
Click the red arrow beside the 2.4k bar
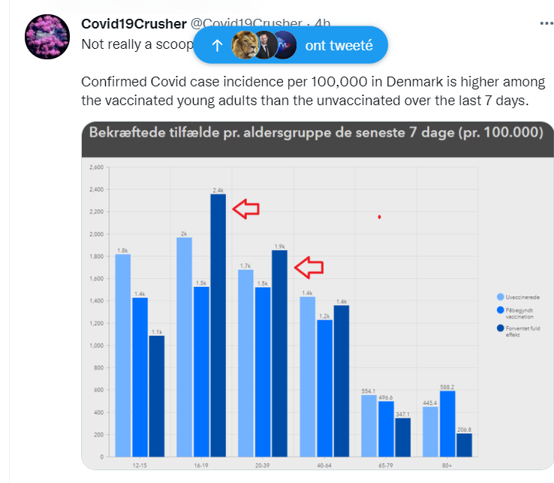click(245, 210)
